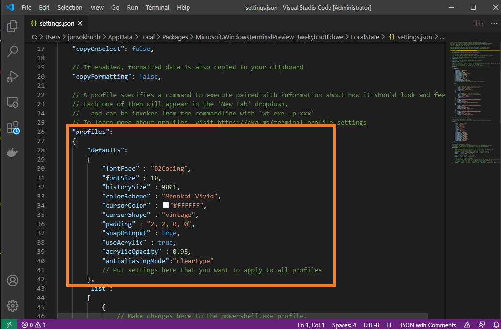501x329 pixels.
Task: Change language mode JSON with Comments
Action: 428,325
